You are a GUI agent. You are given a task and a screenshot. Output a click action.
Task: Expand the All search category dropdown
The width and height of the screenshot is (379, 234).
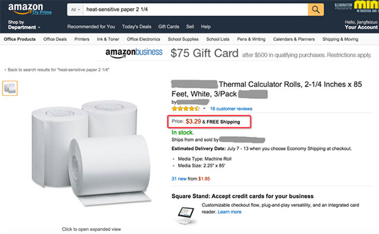tap(75, 9)
